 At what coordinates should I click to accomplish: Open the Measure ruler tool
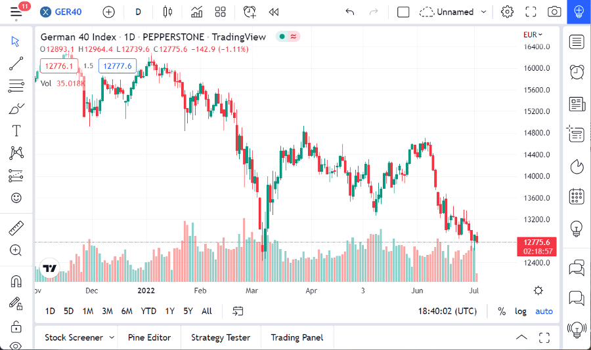[x=16, y=228]
